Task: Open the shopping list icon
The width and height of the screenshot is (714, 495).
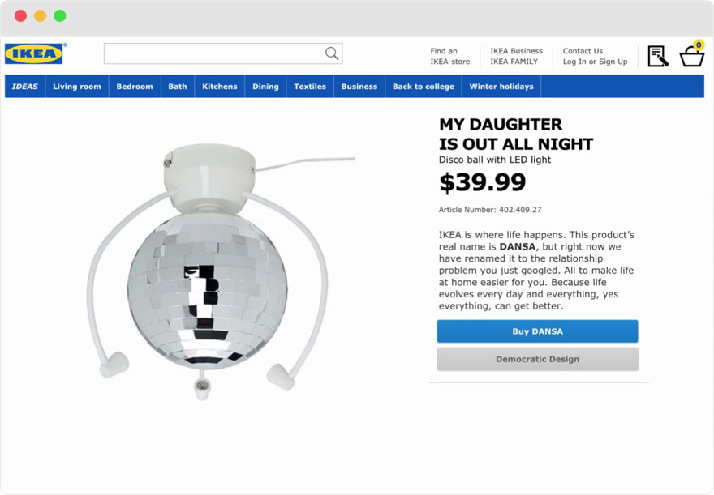Action: click(658, 56)
